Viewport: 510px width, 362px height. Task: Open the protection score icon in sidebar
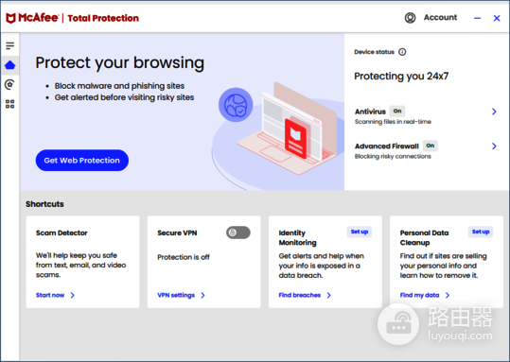pyautogui.click(x=9, y=84)
